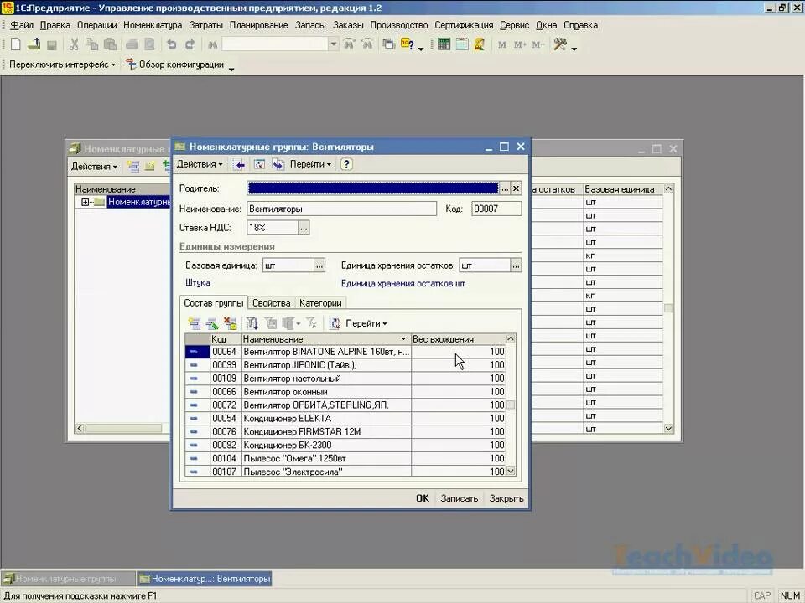Click the reread refresh icon in Вентиляторы form toolbar
This screenshot has height=603, width=805.
click(259, 165)
